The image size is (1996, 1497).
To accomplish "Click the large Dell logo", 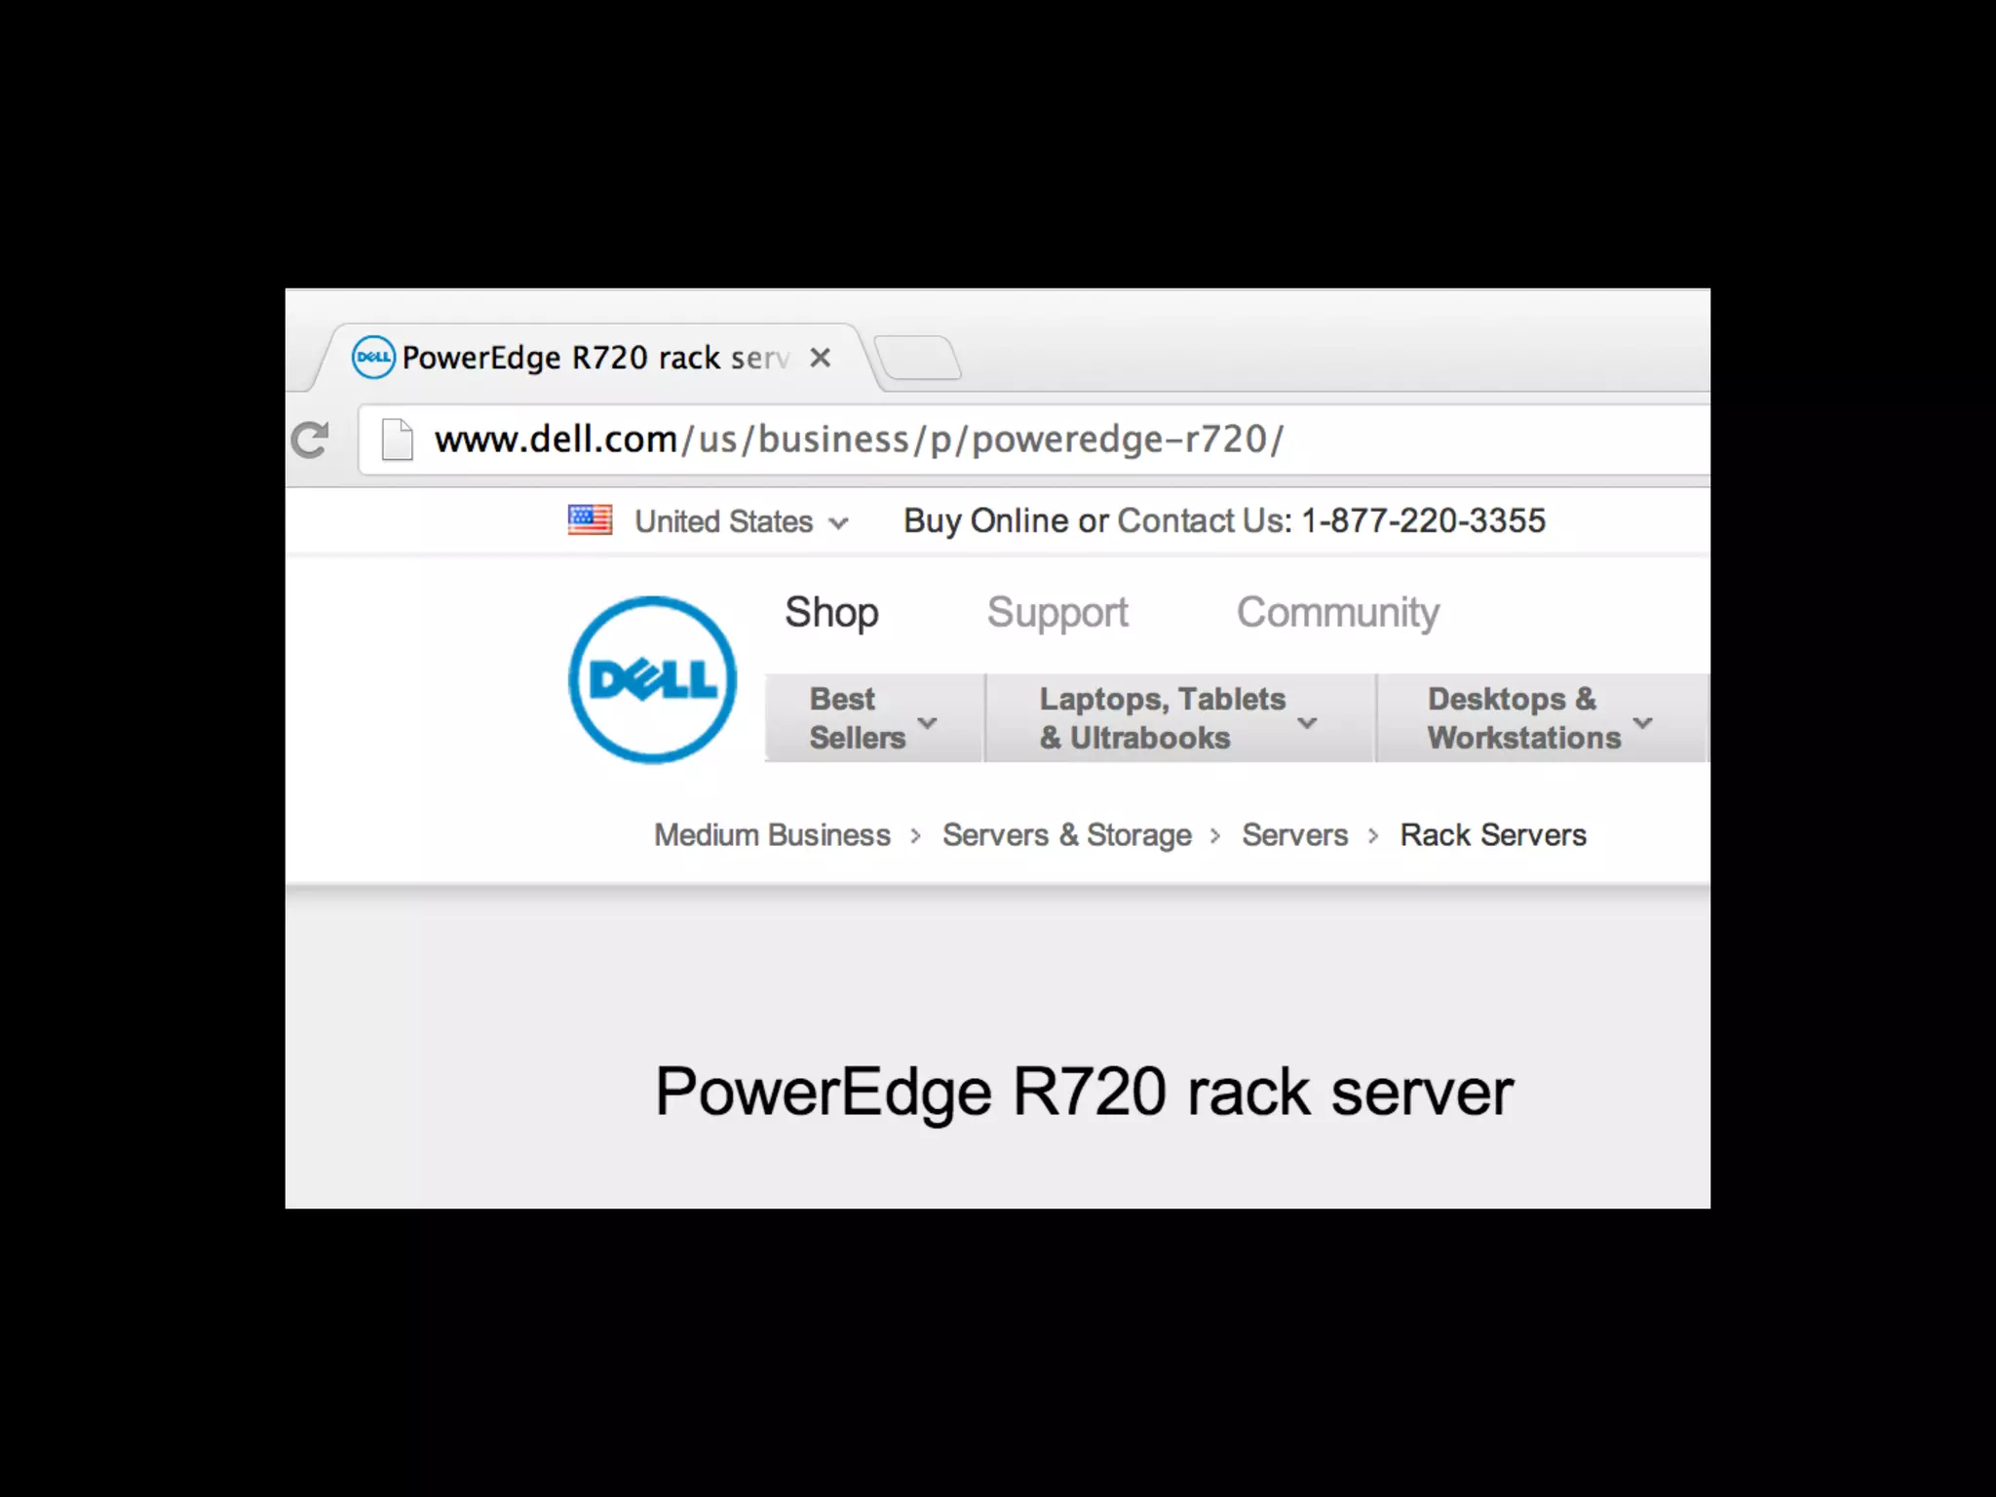I will [x=652, y=679].
